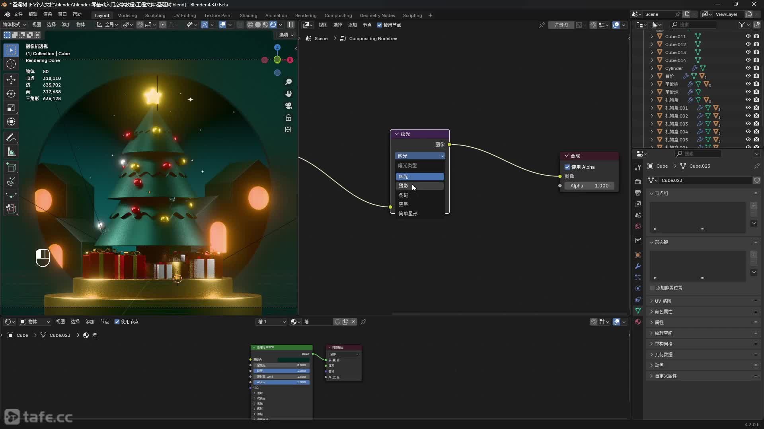Select the Rotate tool icon

11,94
